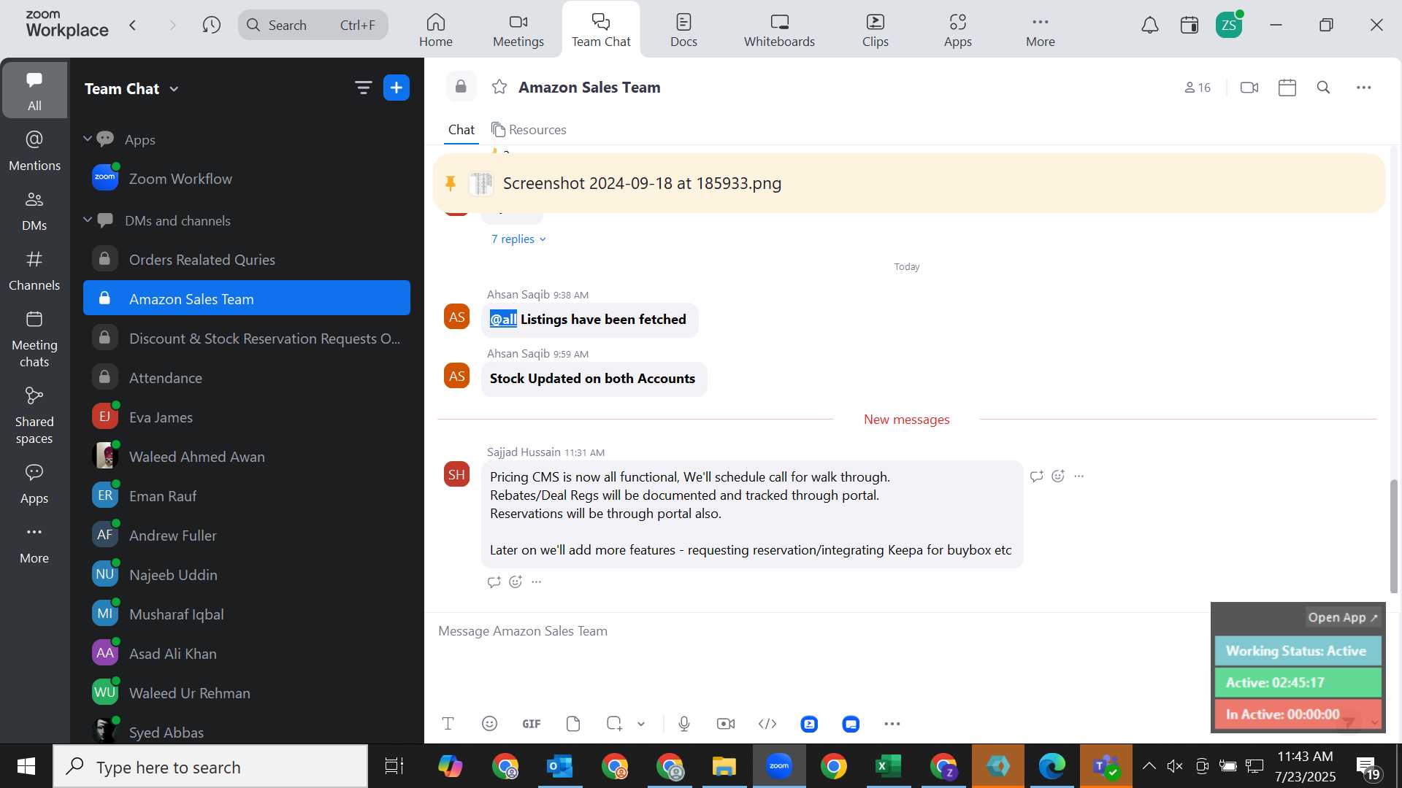
Task: Switch to the Meetings tab
Action: point(518,30)
